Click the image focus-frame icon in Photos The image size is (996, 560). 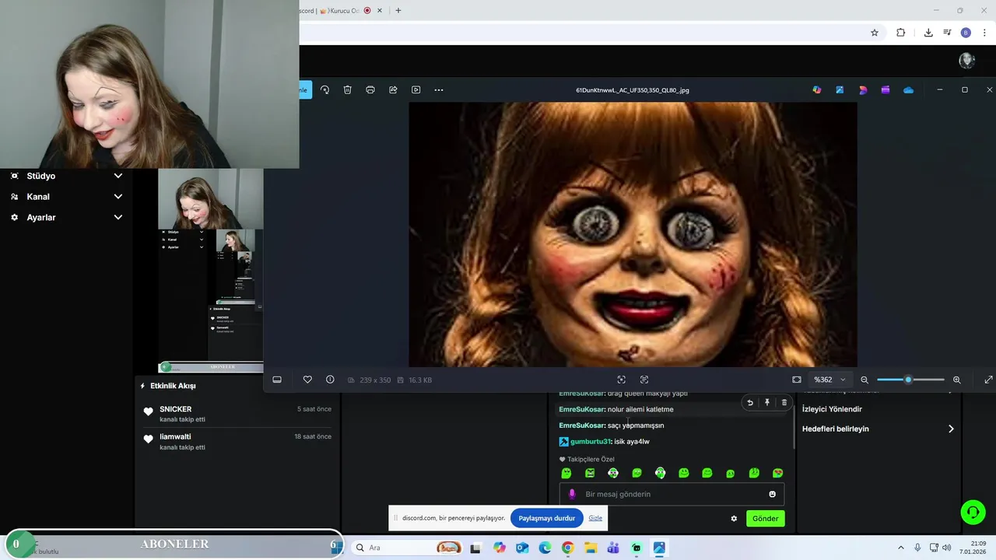(621, 380)
